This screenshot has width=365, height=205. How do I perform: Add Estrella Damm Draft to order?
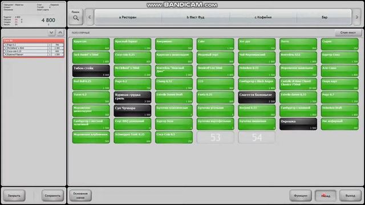(x=174, y=97)
